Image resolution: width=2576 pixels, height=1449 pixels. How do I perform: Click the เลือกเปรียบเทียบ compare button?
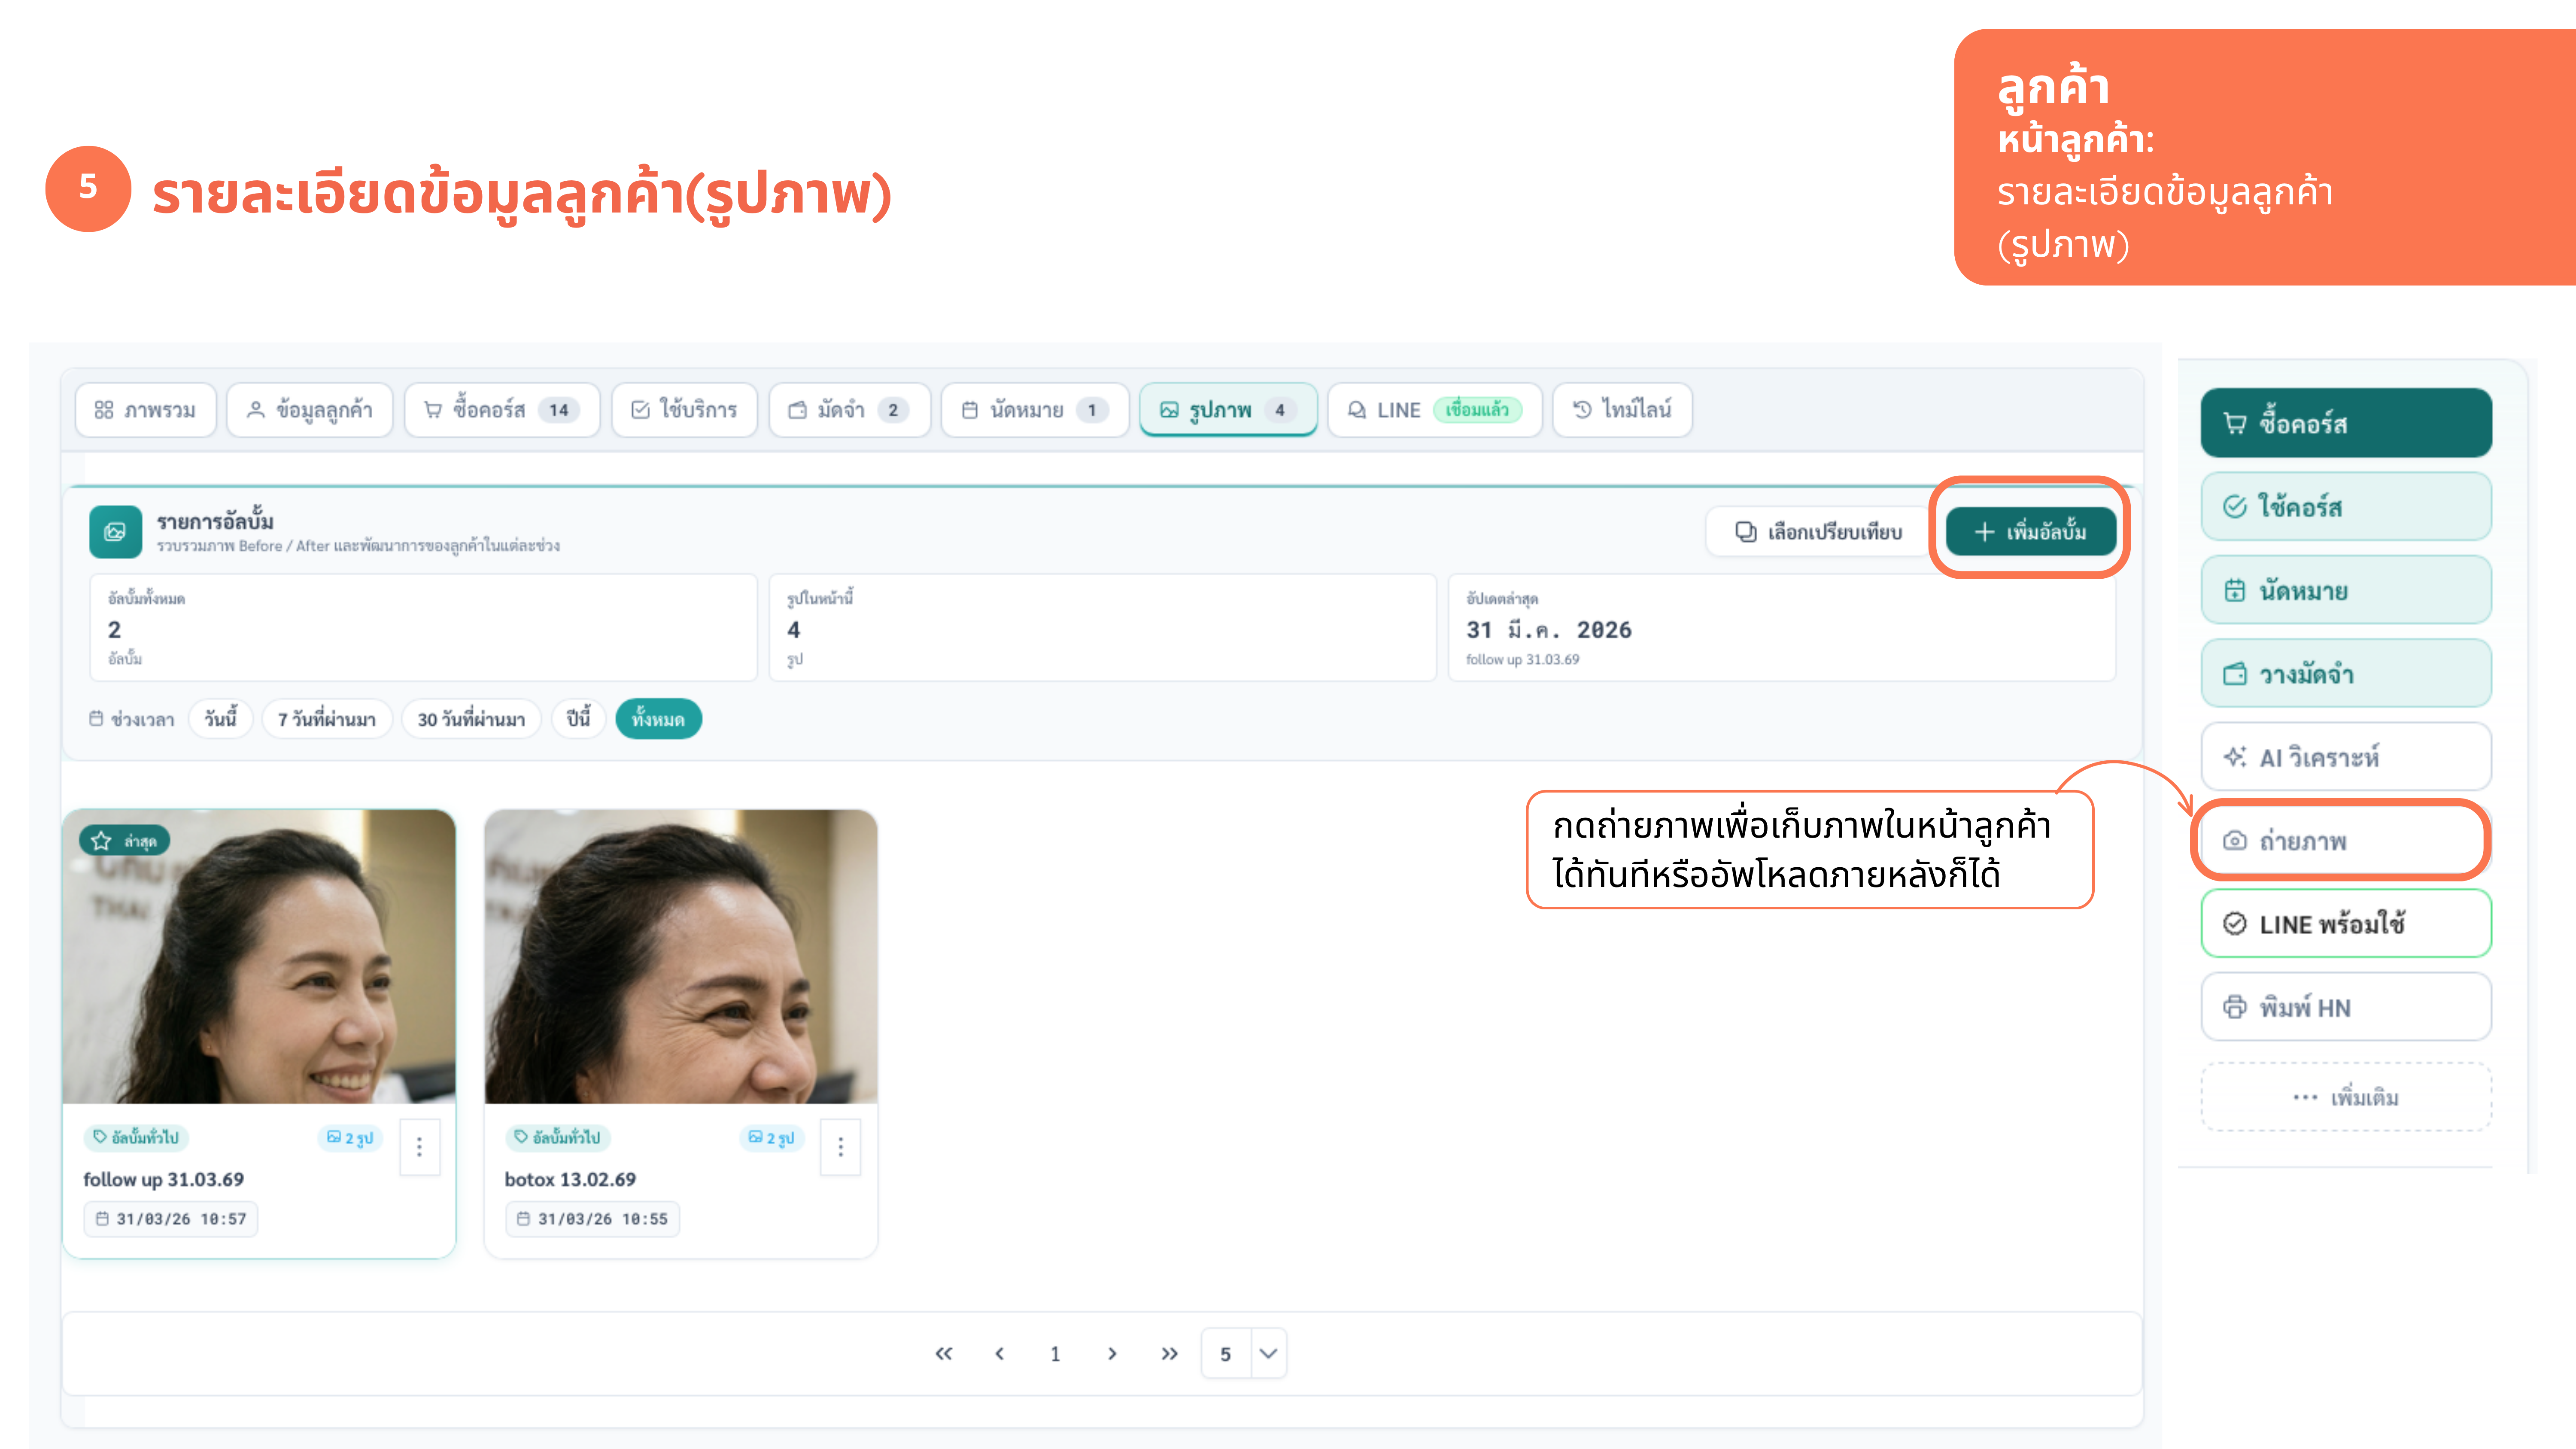click(1818, 531)
